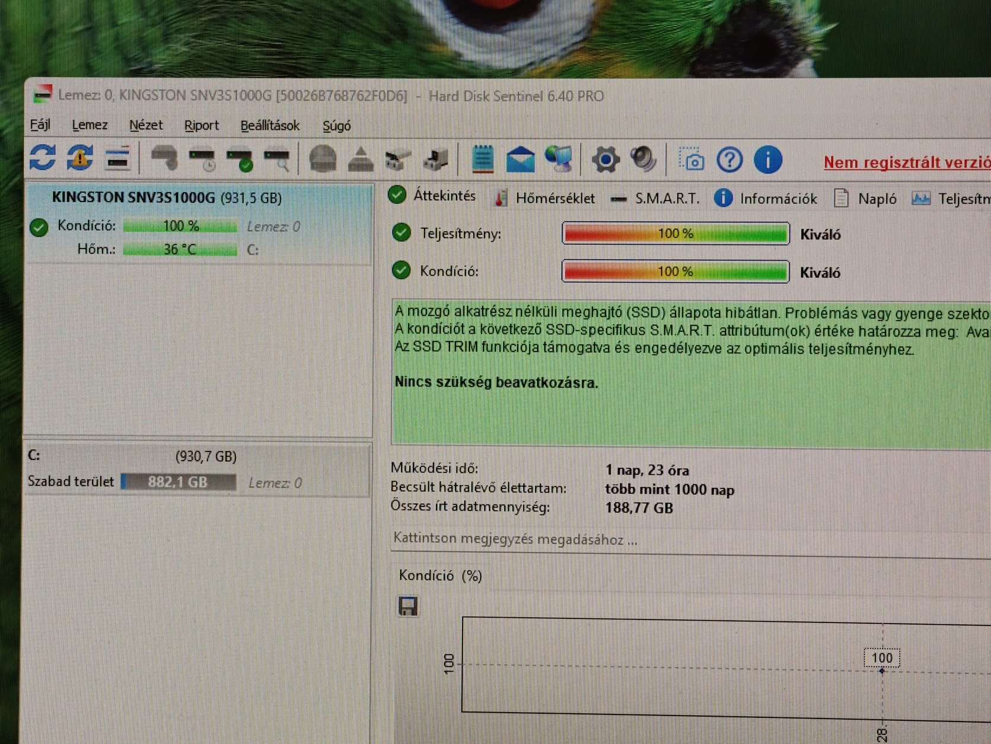
Task: Click the refresh icon with warning triangle
Action: click(80, 158)
